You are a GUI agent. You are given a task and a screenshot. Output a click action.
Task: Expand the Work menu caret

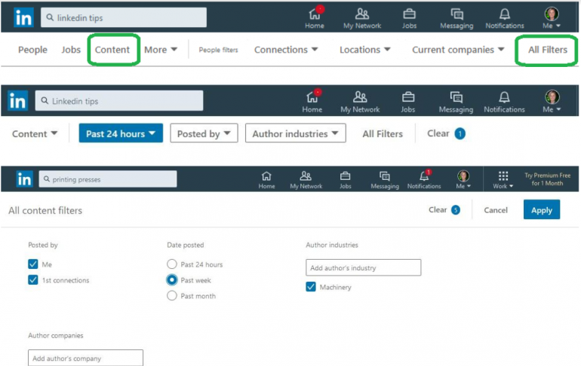pos(512,186)
